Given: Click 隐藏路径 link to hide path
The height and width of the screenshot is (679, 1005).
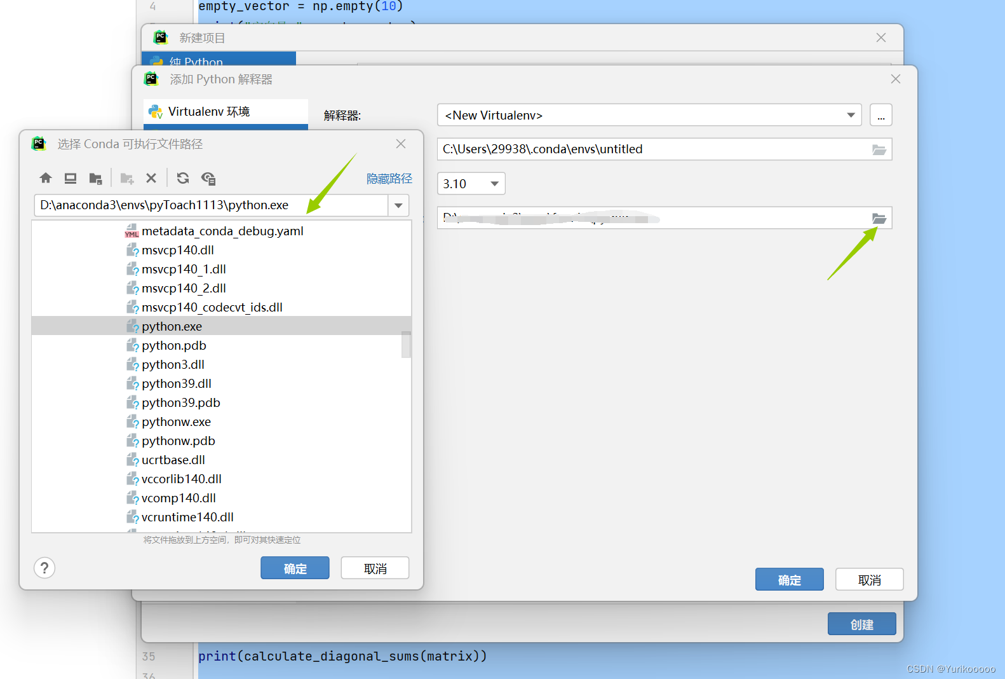Looking at the screenshot, I should click(389, 179).
